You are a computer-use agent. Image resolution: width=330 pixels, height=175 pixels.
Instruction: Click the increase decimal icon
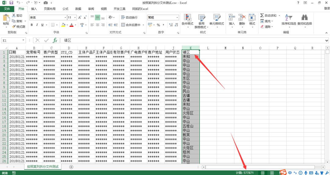coord(171,25)
